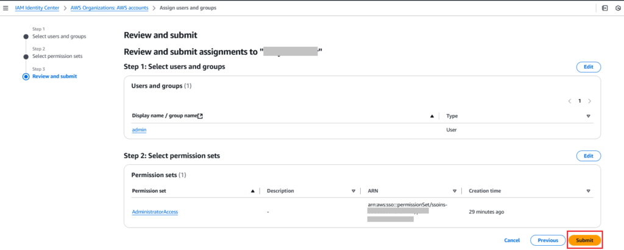Viewport: 624px width, 250px height.
Task: Click the 'User' type cell
Action: 452,130
